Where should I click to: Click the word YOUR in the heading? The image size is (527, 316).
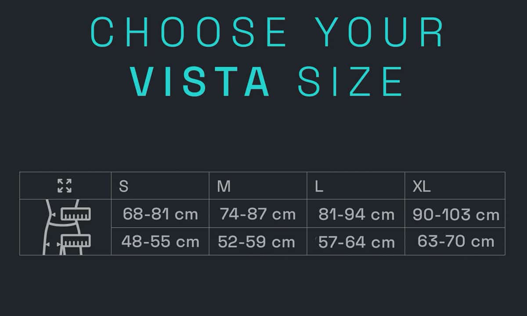pyautogui.click(x=381, y=33)
